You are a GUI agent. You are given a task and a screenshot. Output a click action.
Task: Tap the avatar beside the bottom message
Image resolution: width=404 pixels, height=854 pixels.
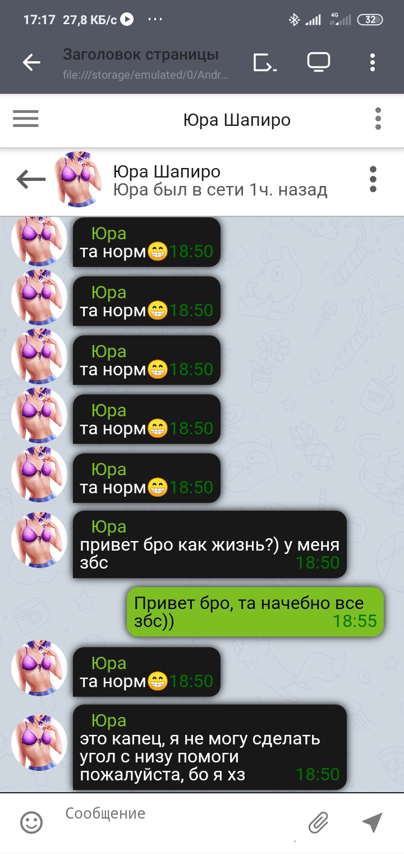click(39, 742)
